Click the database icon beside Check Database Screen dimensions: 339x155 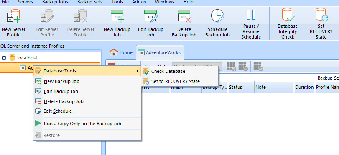[146, 71]
